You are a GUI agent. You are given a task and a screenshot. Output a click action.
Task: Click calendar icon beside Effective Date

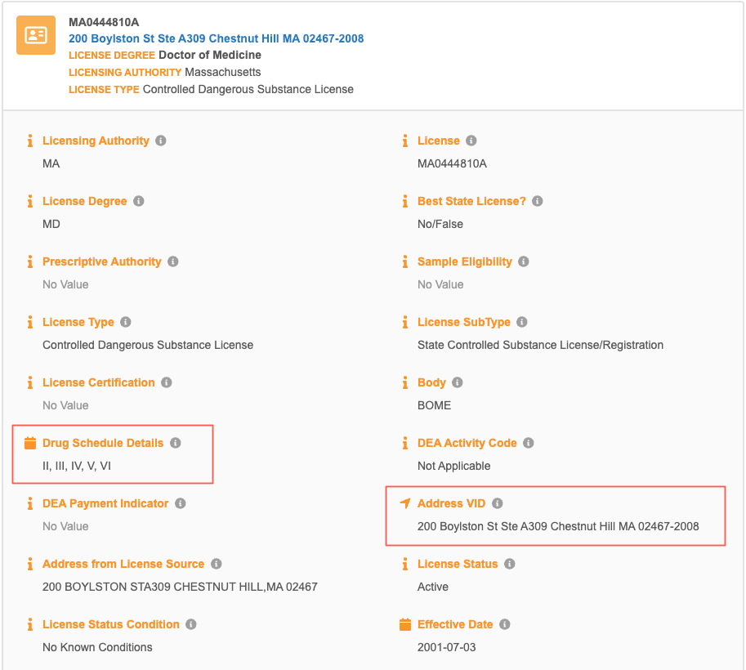pos(405,624)
